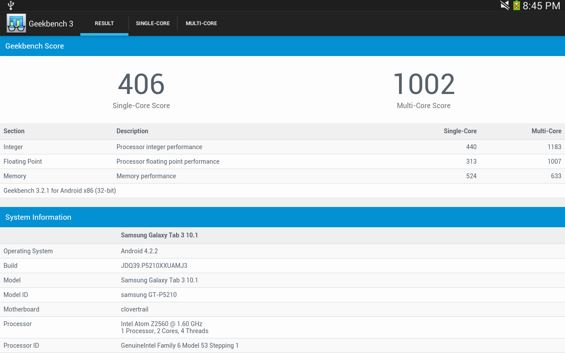
Task: Tap the Motherboard clovertrail row
Action: [282, 309]
